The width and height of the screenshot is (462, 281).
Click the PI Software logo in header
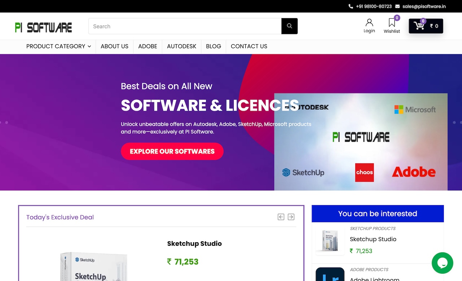point(43,27)
